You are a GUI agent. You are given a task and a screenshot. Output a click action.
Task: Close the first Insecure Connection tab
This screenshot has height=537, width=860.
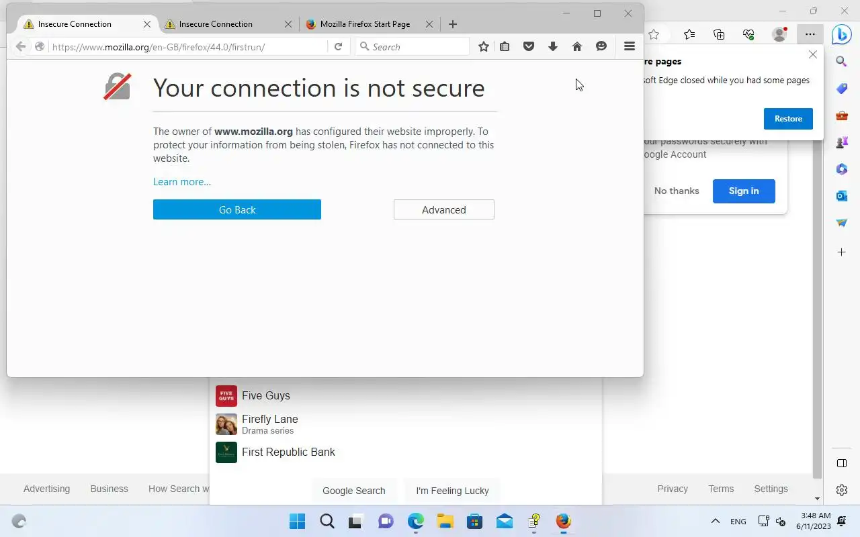(x=147, y=24)
